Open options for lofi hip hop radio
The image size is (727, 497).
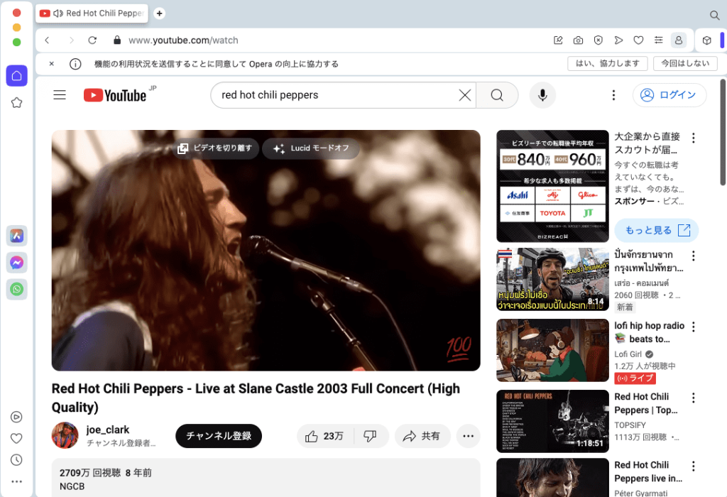[x=693, y=327]
